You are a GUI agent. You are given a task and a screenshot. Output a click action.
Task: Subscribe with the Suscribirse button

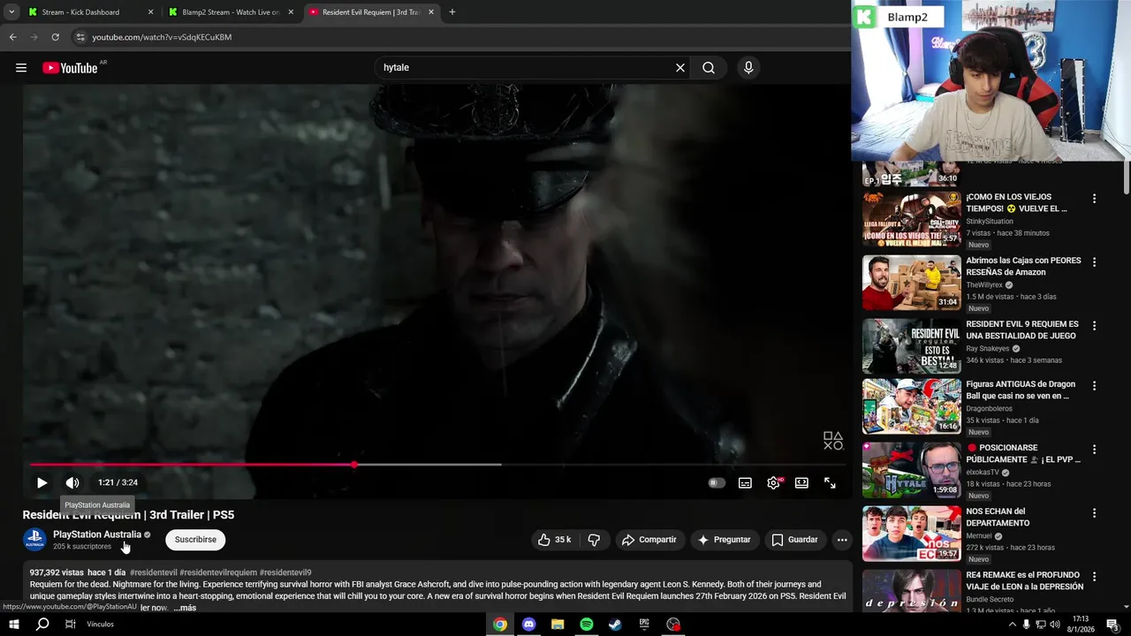pos(195,540)
